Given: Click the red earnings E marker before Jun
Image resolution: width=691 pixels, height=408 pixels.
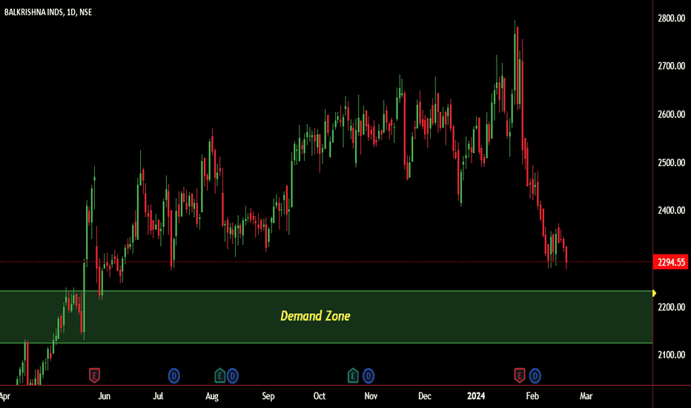Looking at the screenshot, I should click(94, 375).
